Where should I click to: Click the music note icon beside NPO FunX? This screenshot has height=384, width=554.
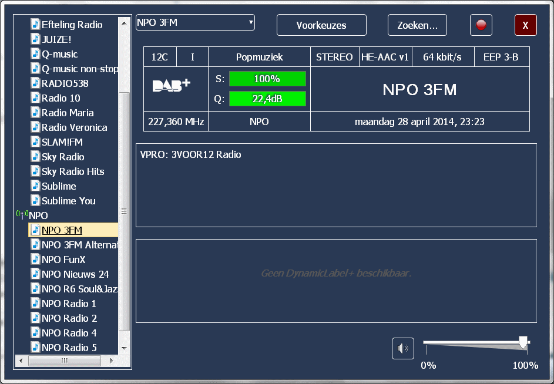click(x=35, y=260)
